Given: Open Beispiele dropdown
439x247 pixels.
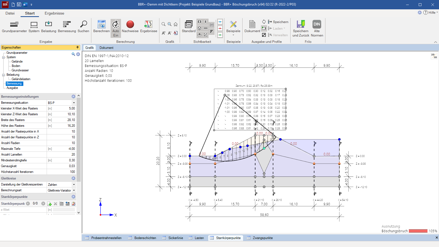Looking at the screenshot, I should tap(233, 28).
